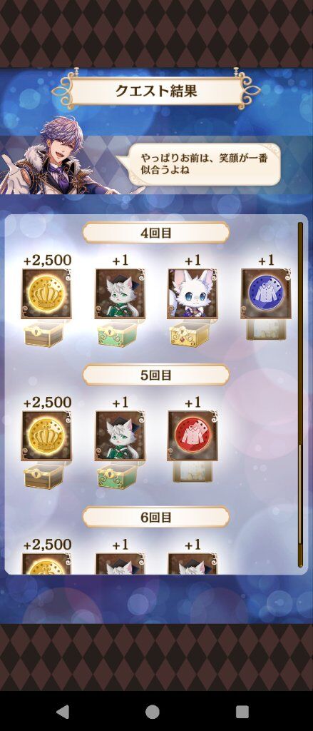Tap the 5回目 section header

(x=156, y=375)
